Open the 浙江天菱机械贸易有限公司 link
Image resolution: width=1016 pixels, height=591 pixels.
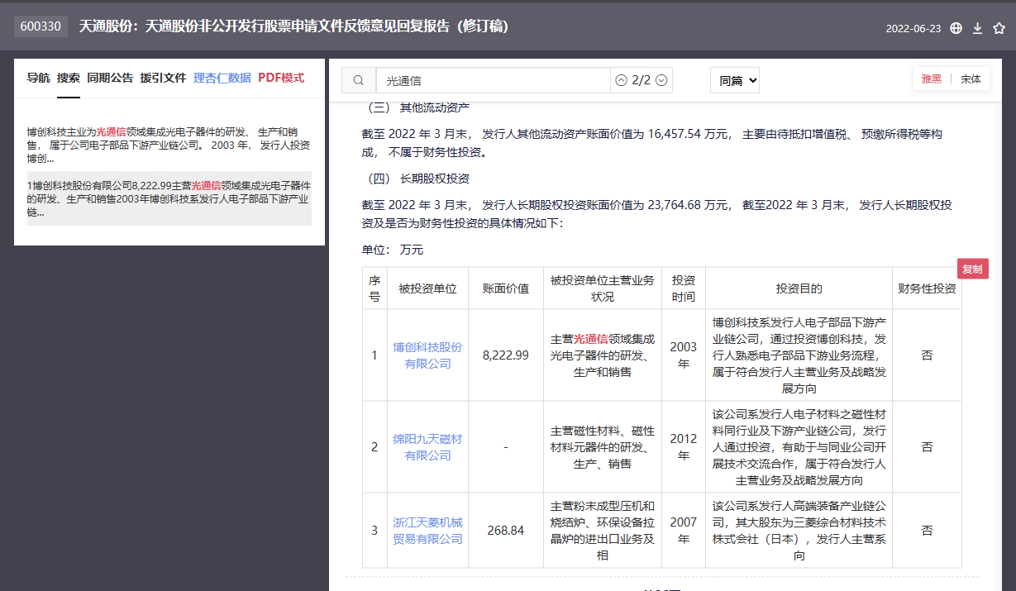(427, 531)
